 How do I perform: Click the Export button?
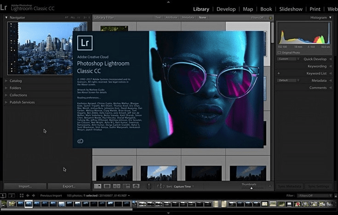[x=69, y=187]
